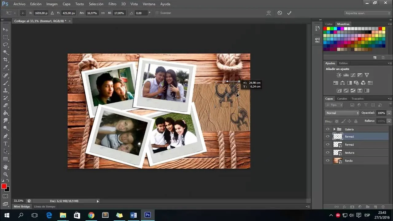The height and width of the screenshot is (221, 393).
Task: Switch to the Canales tab
Action: (x=342, y=99)
